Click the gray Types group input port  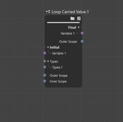click(45, 61)
